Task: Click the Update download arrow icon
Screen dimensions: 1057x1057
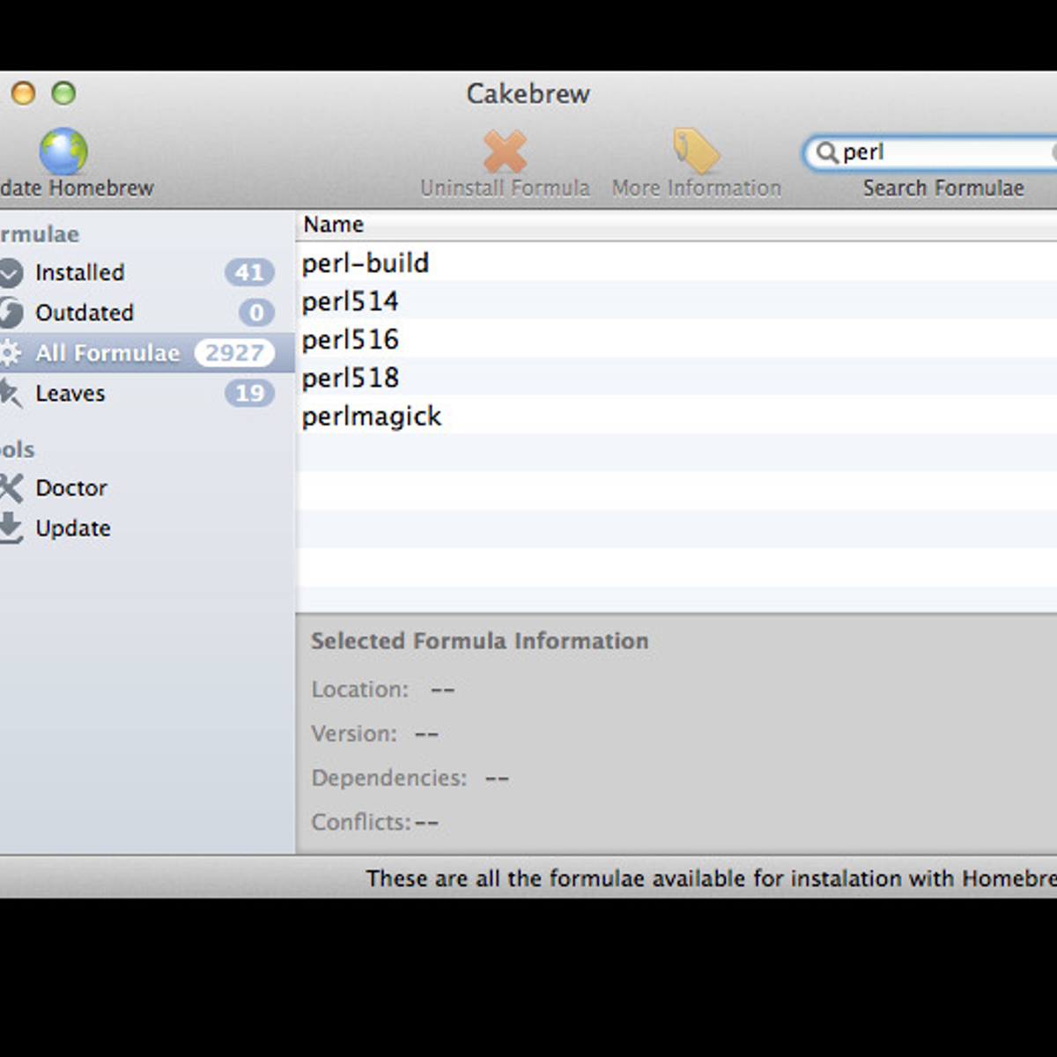Action: point(11,528)
